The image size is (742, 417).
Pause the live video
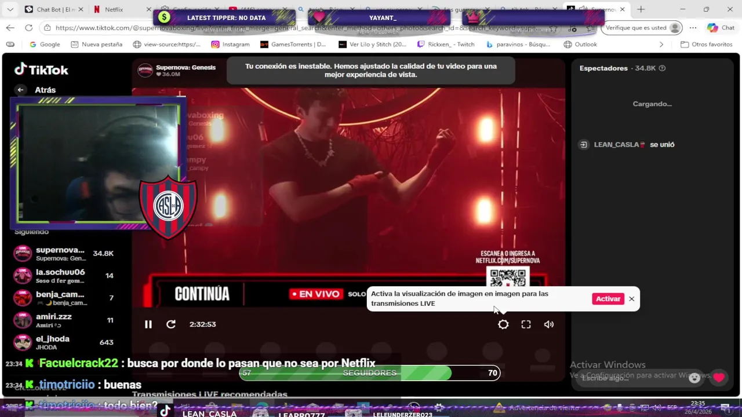pyautogui.click(x=148, y=324)
